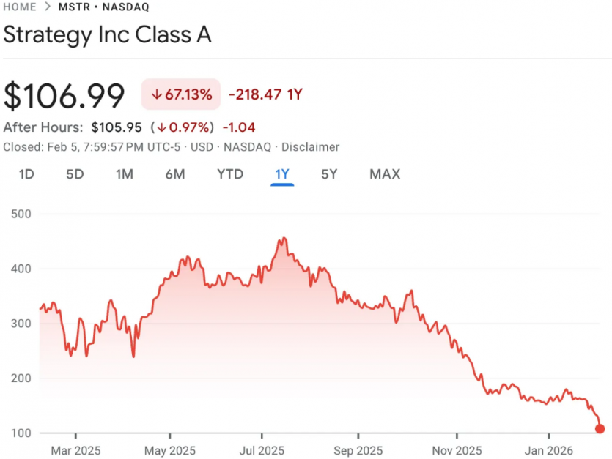Click the red endpoint dot on chart
Image resolution: width=612 pixels, height=459 pixels.
click(600, 429)
